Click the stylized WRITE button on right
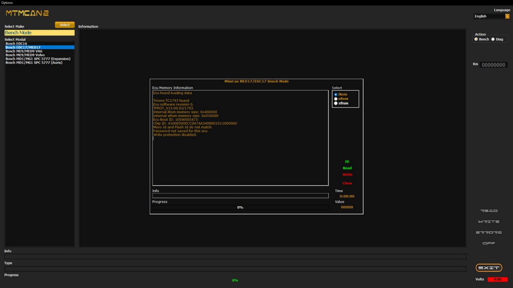 [x=489, y=222]
